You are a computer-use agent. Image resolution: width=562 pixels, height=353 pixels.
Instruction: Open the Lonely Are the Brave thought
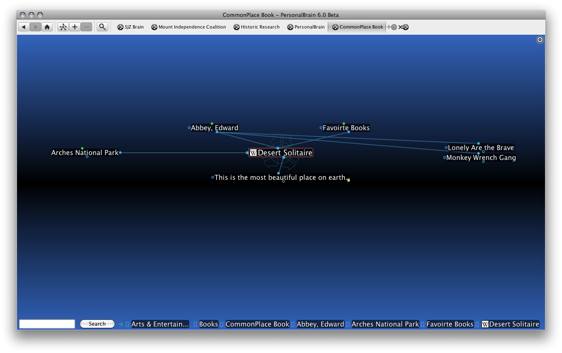pos(481,148)
